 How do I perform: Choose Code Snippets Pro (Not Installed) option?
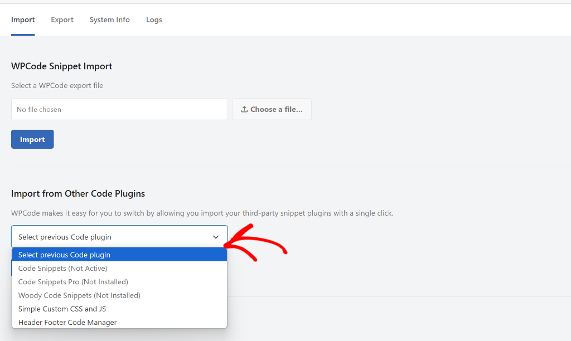72,281
